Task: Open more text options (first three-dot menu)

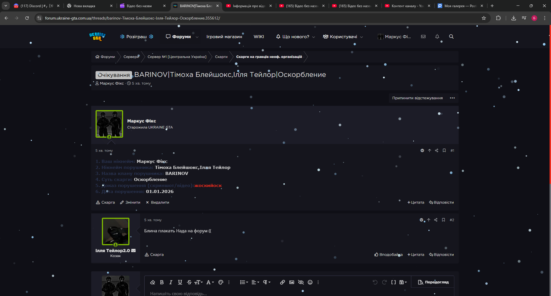Action: pos(229,282)
